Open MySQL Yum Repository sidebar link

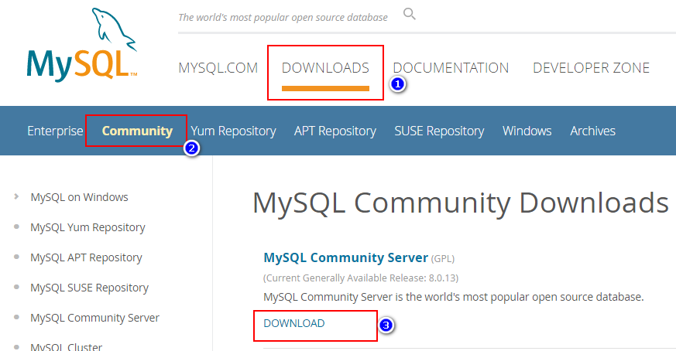[x=88, y=227]
